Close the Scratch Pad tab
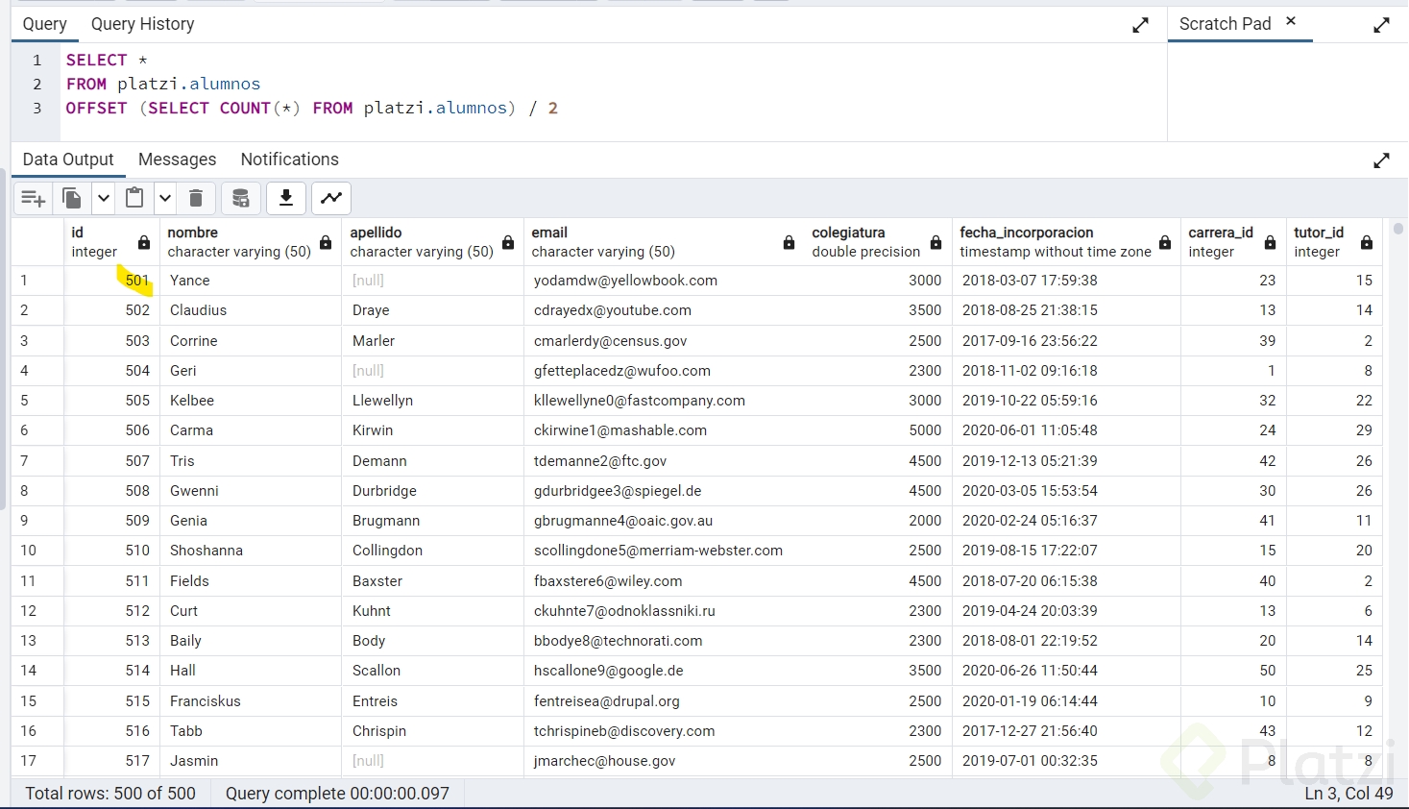 [1291, 21]
